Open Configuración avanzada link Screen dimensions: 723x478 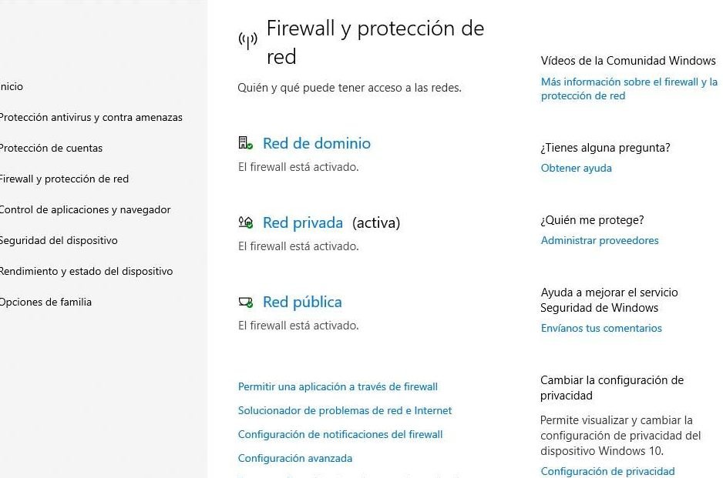(294, 458)
